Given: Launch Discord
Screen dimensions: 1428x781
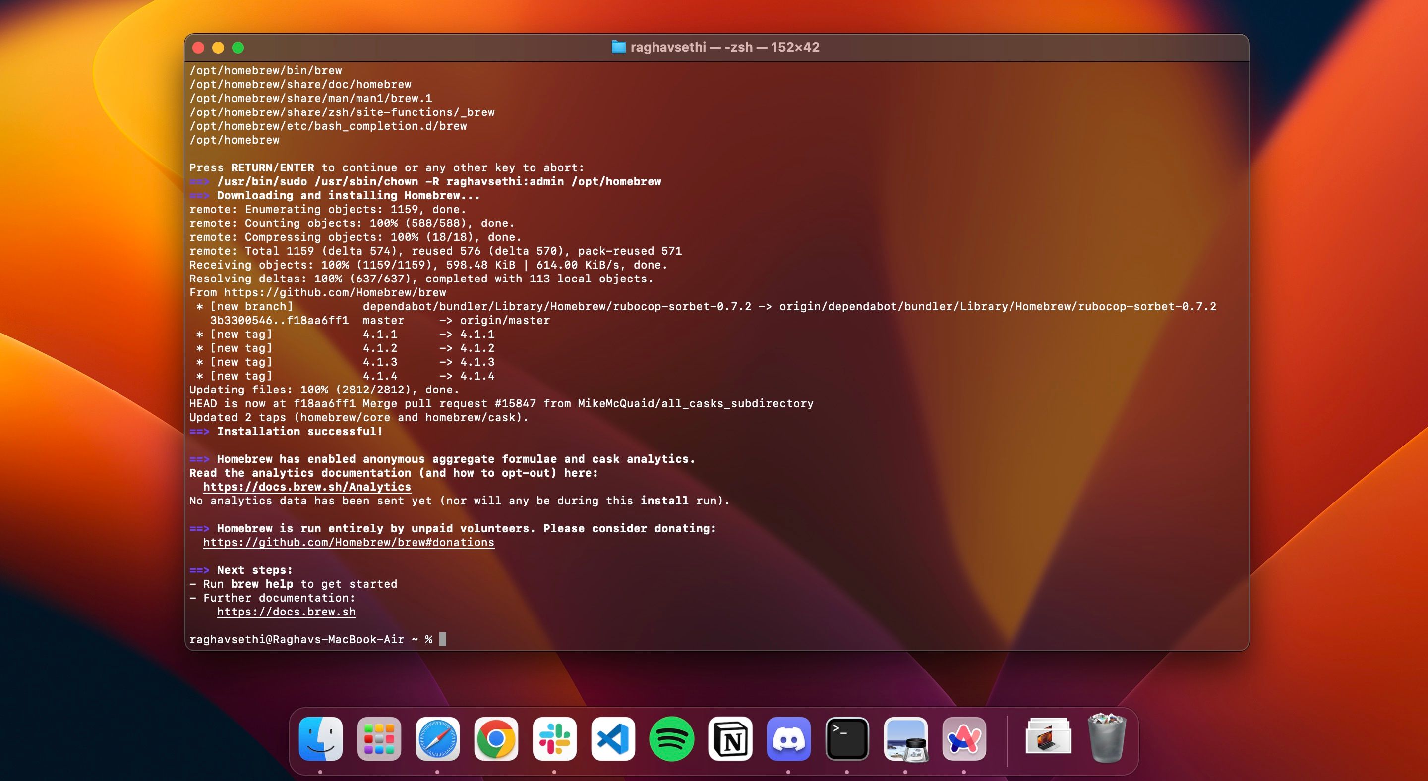Looking at the screenshot, I should click(789, 738).
